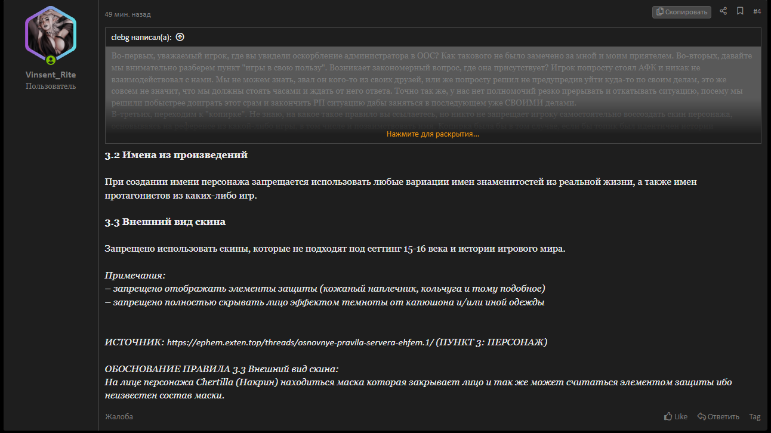Jump to quoted post via arrow icon

180,37
